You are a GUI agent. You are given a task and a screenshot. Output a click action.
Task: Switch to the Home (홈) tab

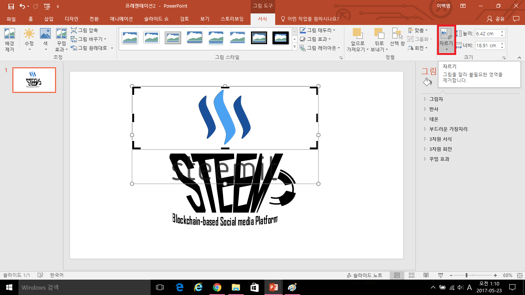click(x=31, y=19)
